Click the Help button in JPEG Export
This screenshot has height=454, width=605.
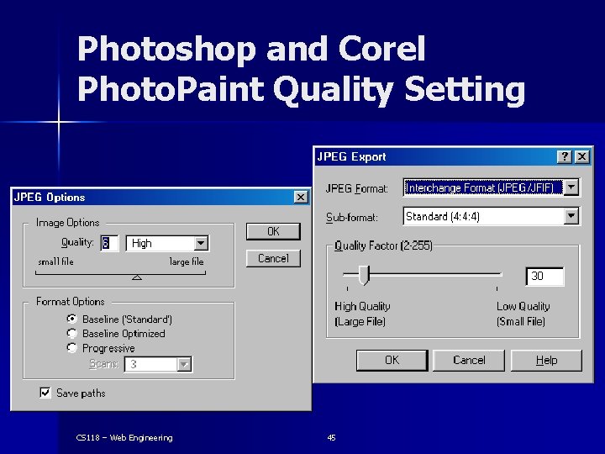tap(546, 360)
